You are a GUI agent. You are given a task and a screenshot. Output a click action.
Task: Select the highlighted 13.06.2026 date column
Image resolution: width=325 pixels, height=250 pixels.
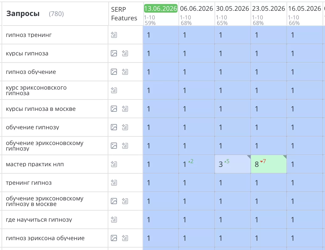tap(161, 9)
